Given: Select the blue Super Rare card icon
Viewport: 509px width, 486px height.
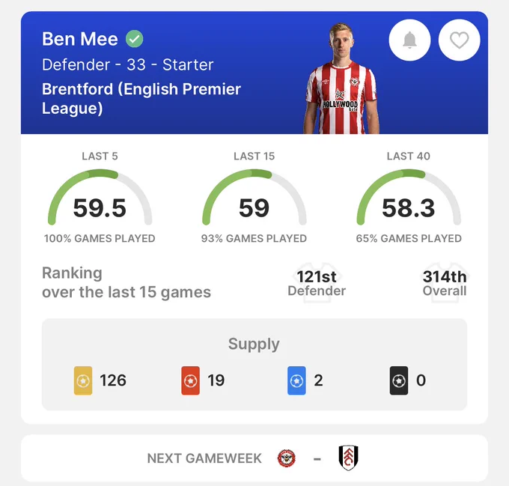Looking at the screenshot, I should pos(296,380).
